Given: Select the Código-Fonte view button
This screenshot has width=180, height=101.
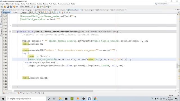Looking at the screenshot, I should pos(7,12).
